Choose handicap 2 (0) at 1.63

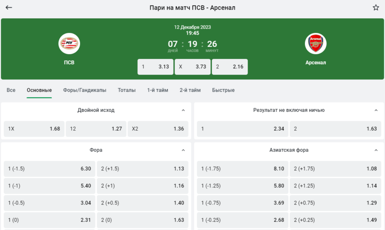(x=142, y=220)
